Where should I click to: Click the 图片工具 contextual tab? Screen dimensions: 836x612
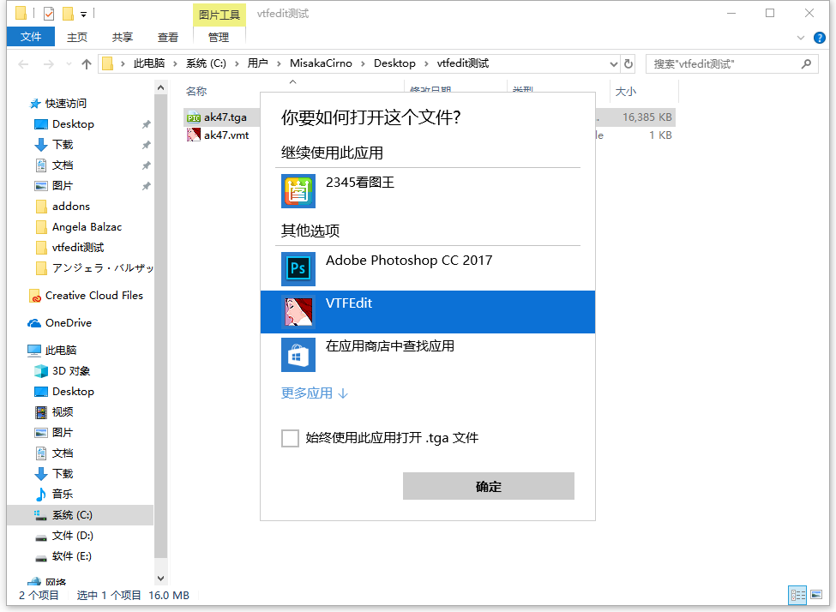coord(220,15)
